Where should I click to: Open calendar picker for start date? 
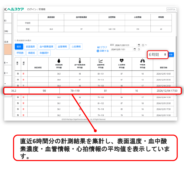click(x=139, y=45)
